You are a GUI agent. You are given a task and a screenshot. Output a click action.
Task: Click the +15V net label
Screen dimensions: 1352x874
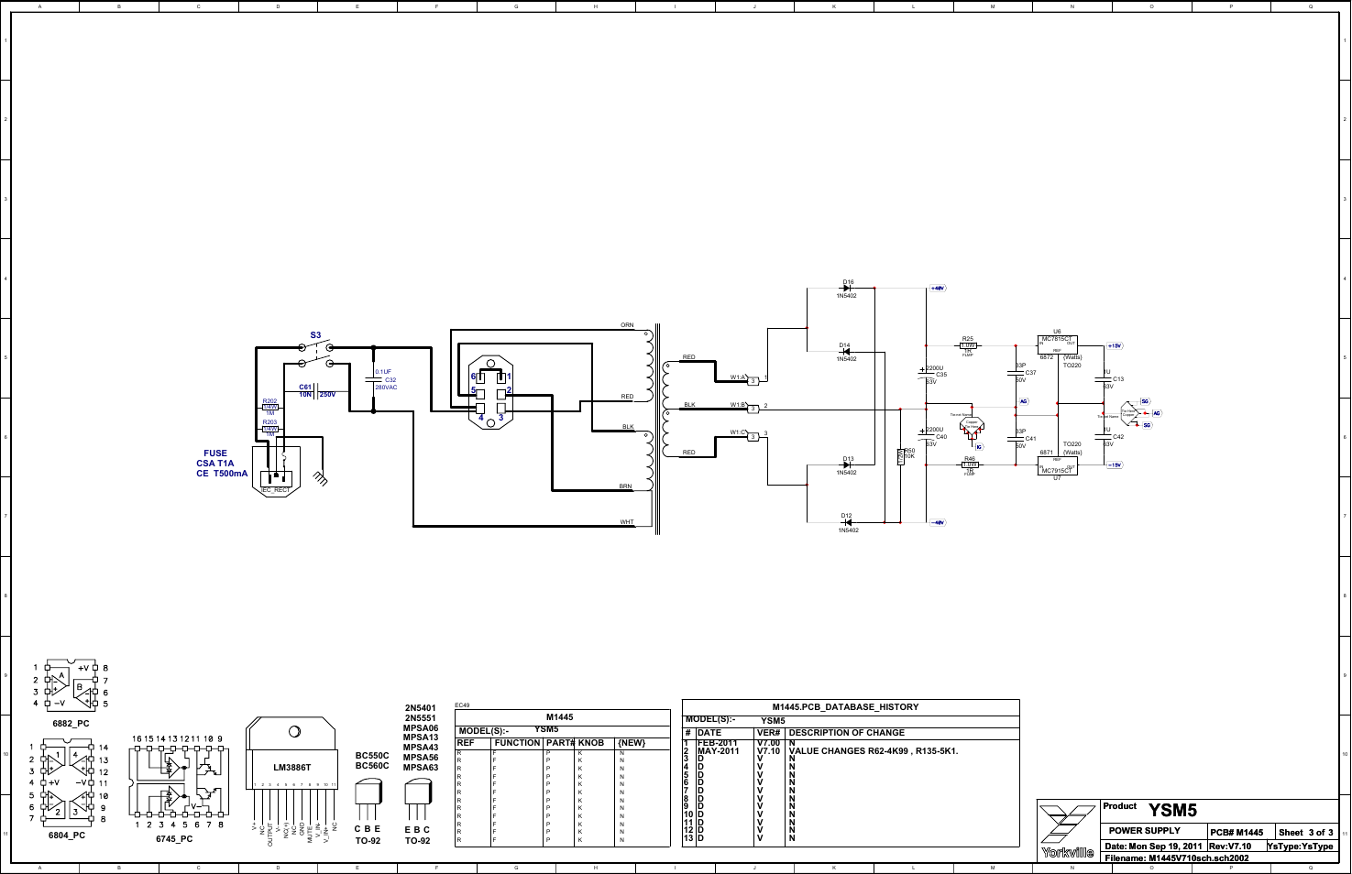[1115, 346]
